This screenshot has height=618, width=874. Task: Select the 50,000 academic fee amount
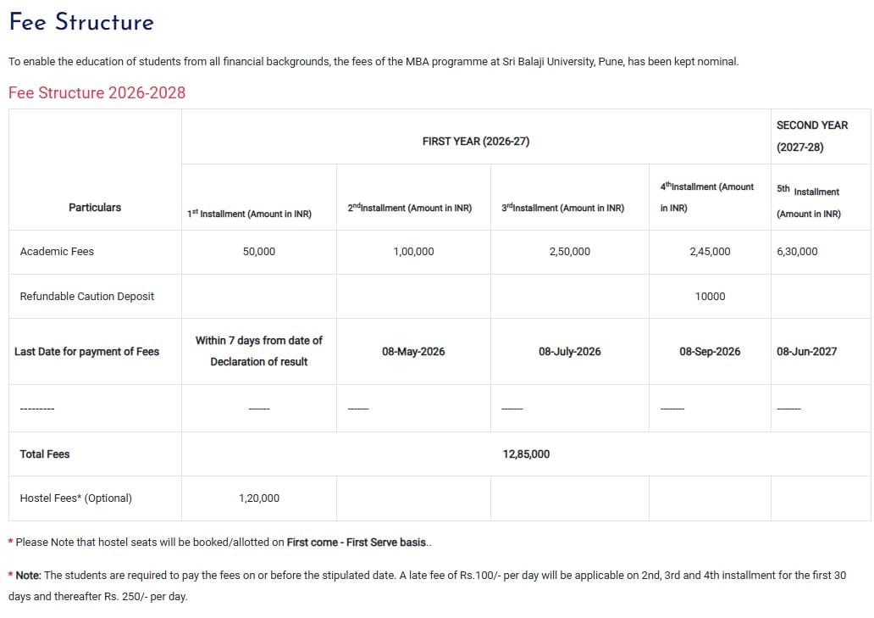click(258, 252)
